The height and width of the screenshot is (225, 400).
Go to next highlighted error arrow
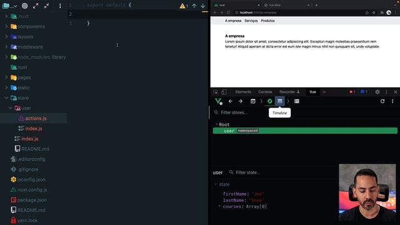202,6
